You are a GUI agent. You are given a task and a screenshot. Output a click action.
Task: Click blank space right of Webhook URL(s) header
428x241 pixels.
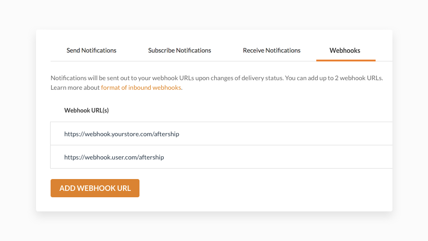[x=251, y=110]
